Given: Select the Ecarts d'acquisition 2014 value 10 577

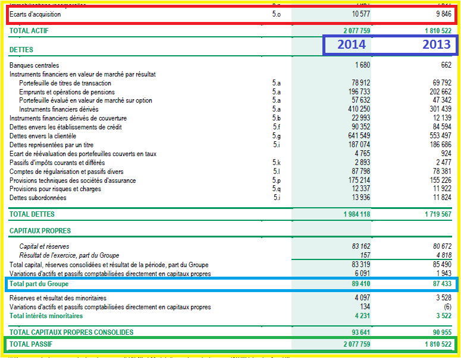Looking at the screenshot, I should click(x=361, y=14).
